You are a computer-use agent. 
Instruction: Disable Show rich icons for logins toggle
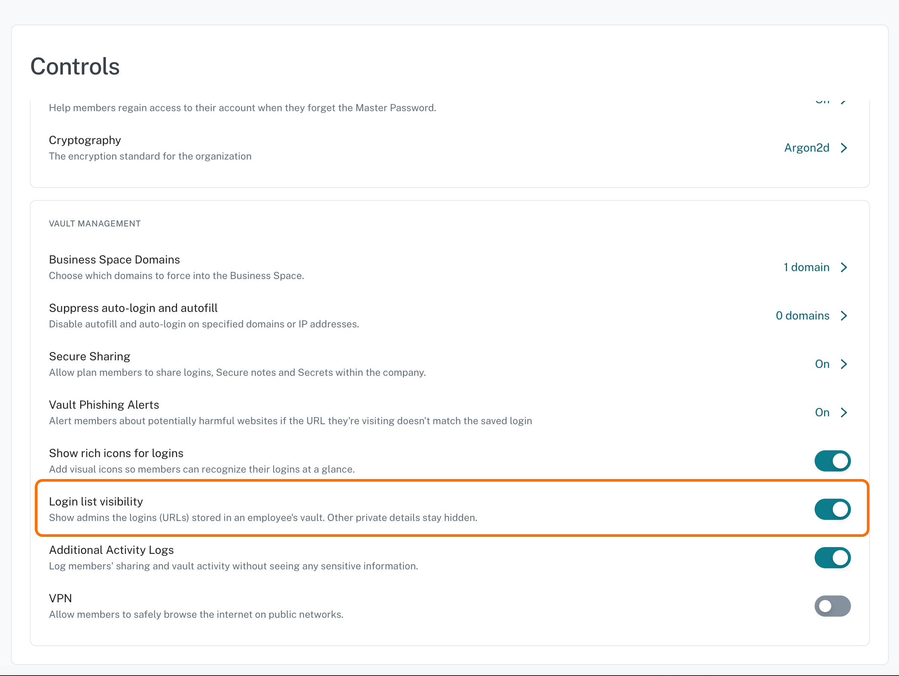pyautogui.click(x=832, y=461)
